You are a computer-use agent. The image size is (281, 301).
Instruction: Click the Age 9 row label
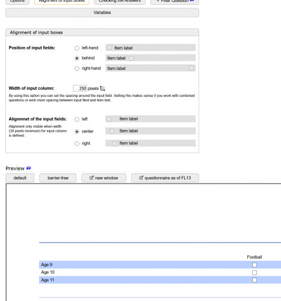click(47, 265)
